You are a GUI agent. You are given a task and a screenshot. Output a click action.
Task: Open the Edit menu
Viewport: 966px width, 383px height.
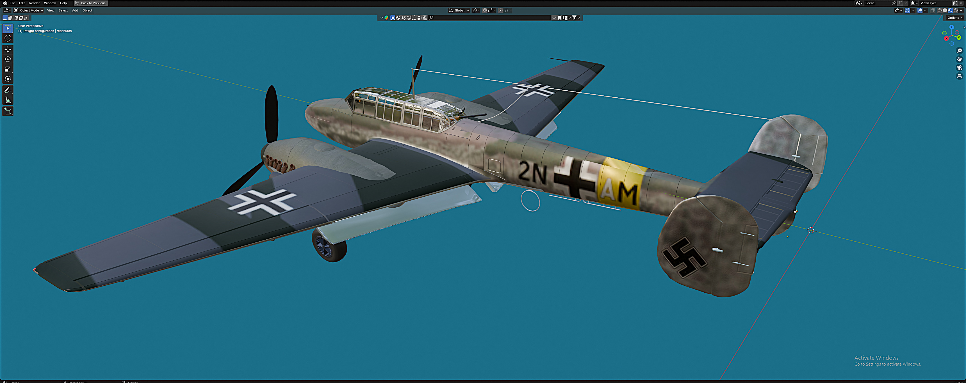(x=22, y=3)
